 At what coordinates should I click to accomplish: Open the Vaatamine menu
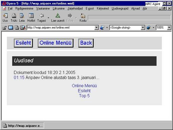pyautogui.click(x=43, y=8)
